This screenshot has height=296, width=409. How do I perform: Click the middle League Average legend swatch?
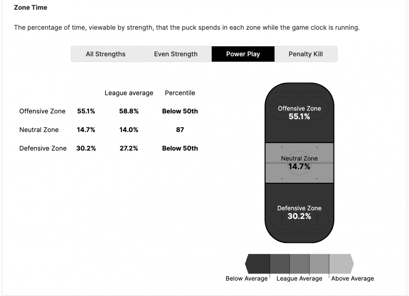[x=299, y=264]
